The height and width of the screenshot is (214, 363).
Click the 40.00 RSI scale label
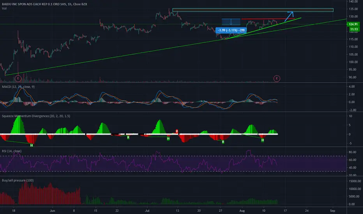[x=352, y=167]
